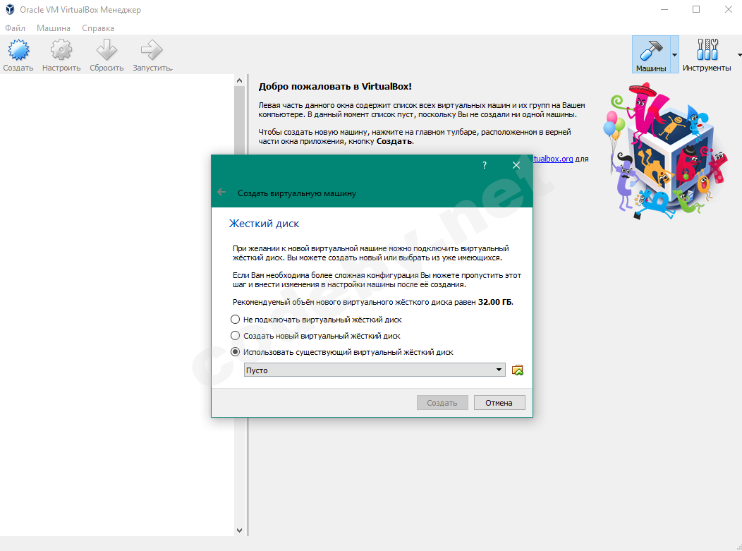Click the Добро пожаловать в VirtualBox! heading
742x551 pixels.
click(x=335, y=87)
